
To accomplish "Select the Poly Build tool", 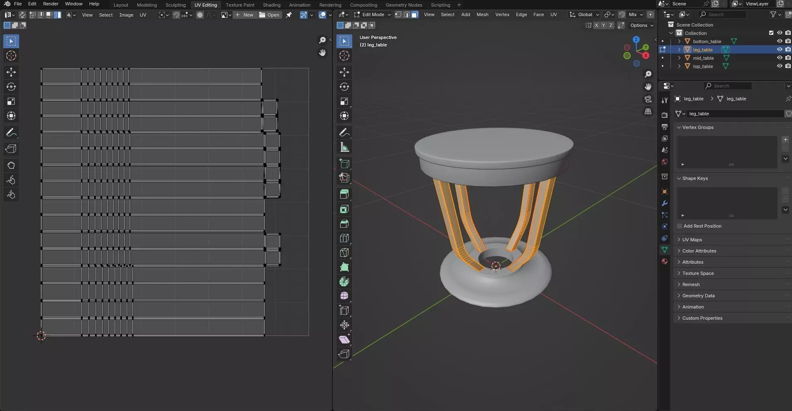I will tap(344, 267).
